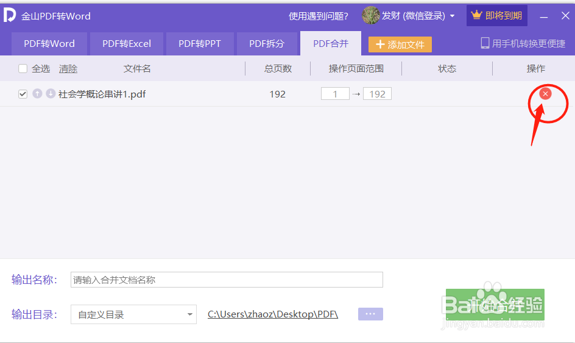Switch to the PDF转PPT tab
The width and height of the screenshot is (575, 343).
(x=200, y=44)
